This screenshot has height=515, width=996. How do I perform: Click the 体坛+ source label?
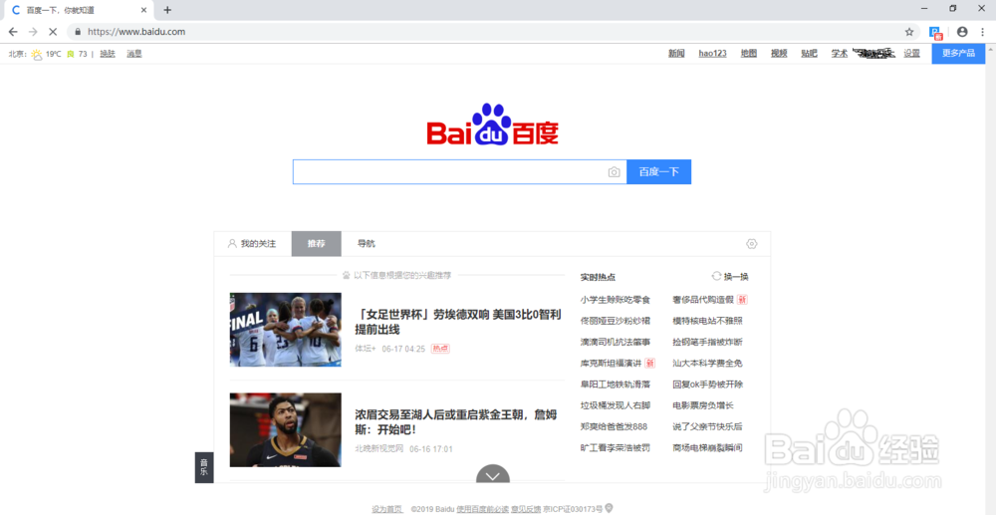(x=366, y=349)
